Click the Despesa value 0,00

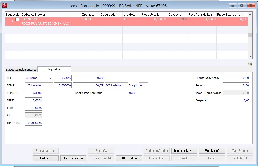coord(246,100)
